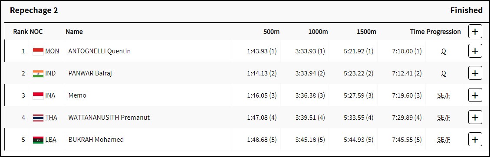Click the MON country code

click(52, 51)
